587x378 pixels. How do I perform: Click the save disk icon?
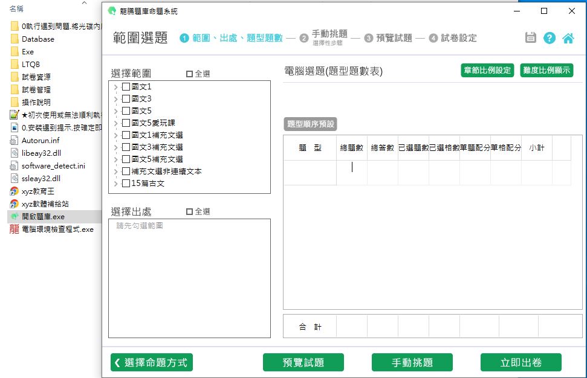coord(530,38)
